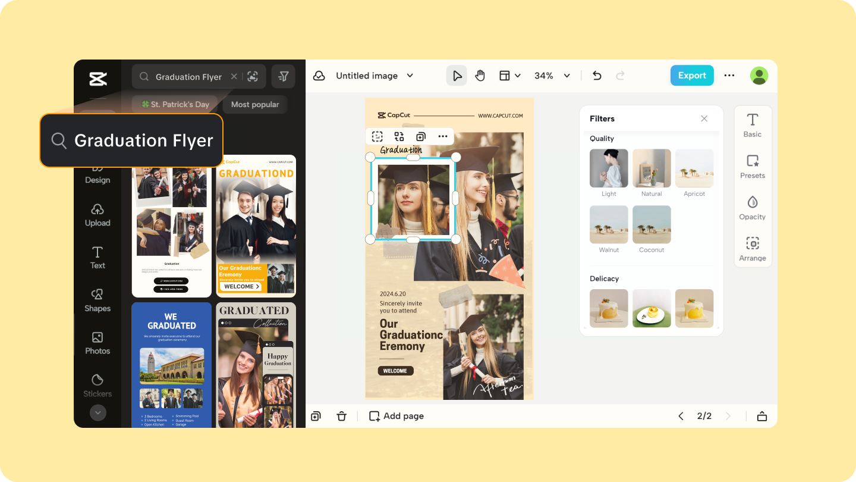Delete the current page with trash icon

point(341,416)
